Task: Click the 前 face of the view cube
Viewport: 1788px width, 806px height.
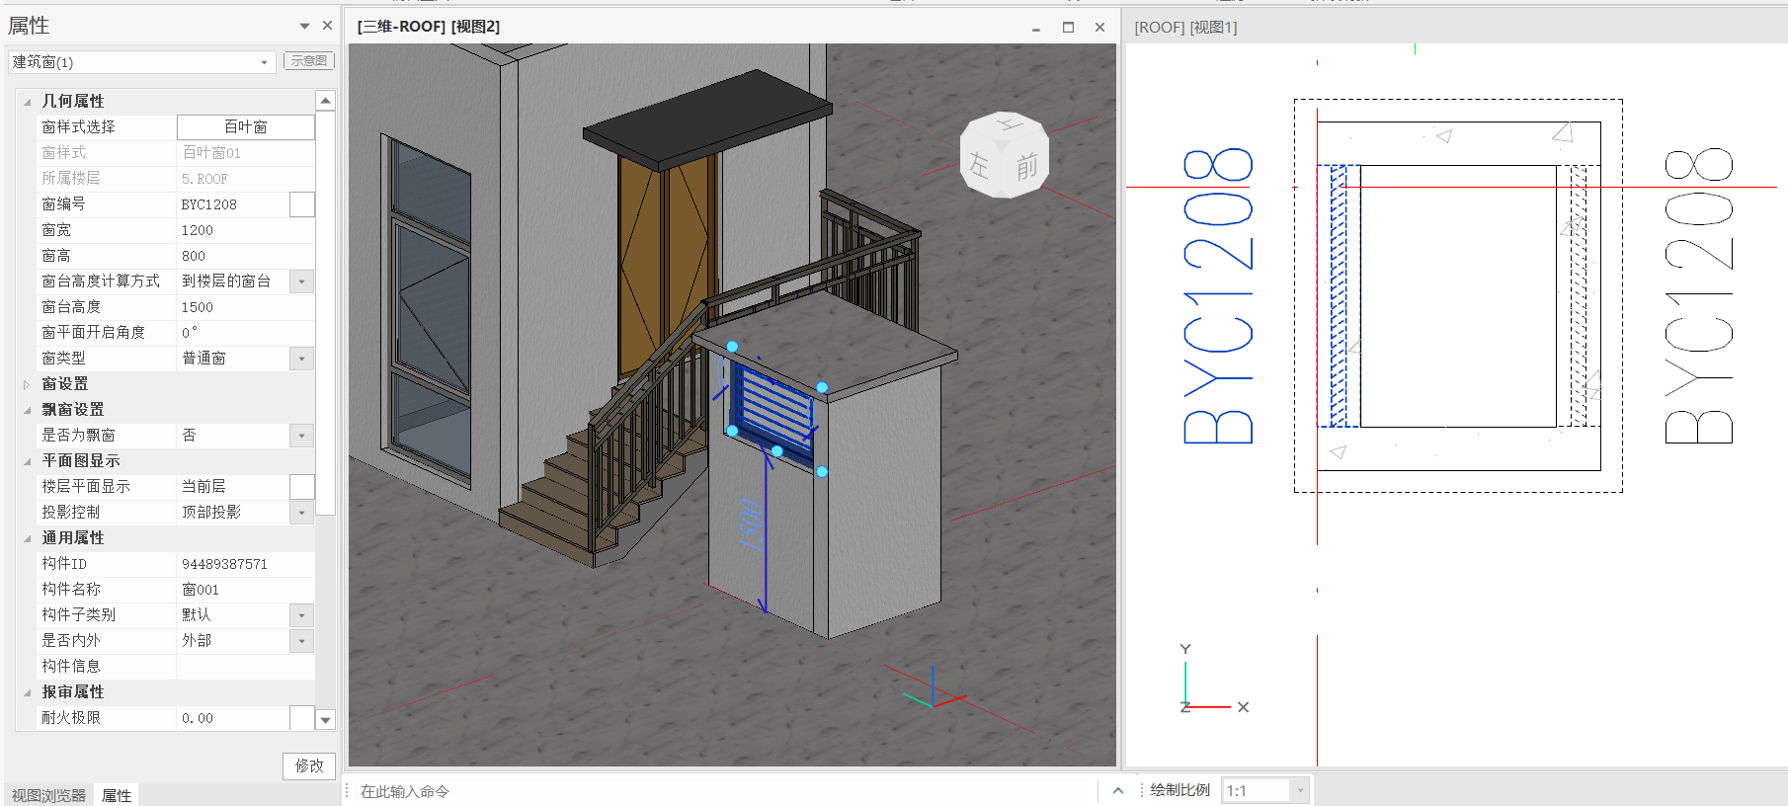Action: [1026, 166]
